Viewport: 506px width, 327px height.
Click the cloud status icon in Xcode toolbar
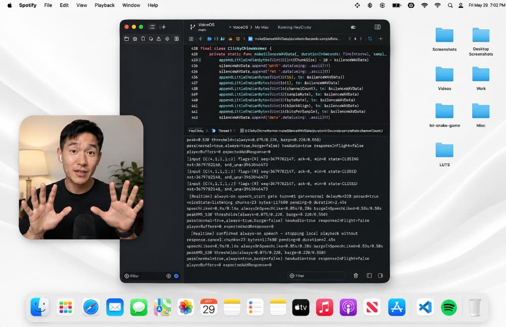click(353, 27)
